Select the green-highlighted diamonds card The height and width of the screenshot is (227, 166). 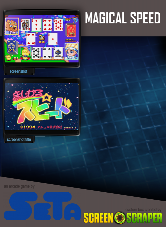coord(36,25)
